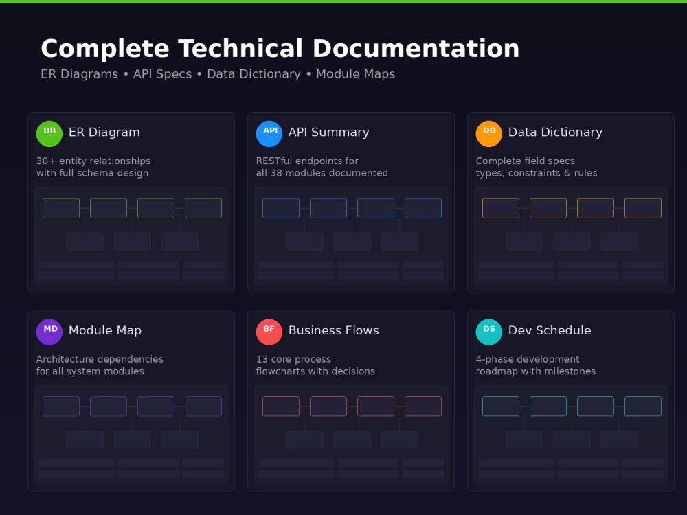
Task: Click text 'Architecture dependencies'
Action: click(x=100, y=359)
